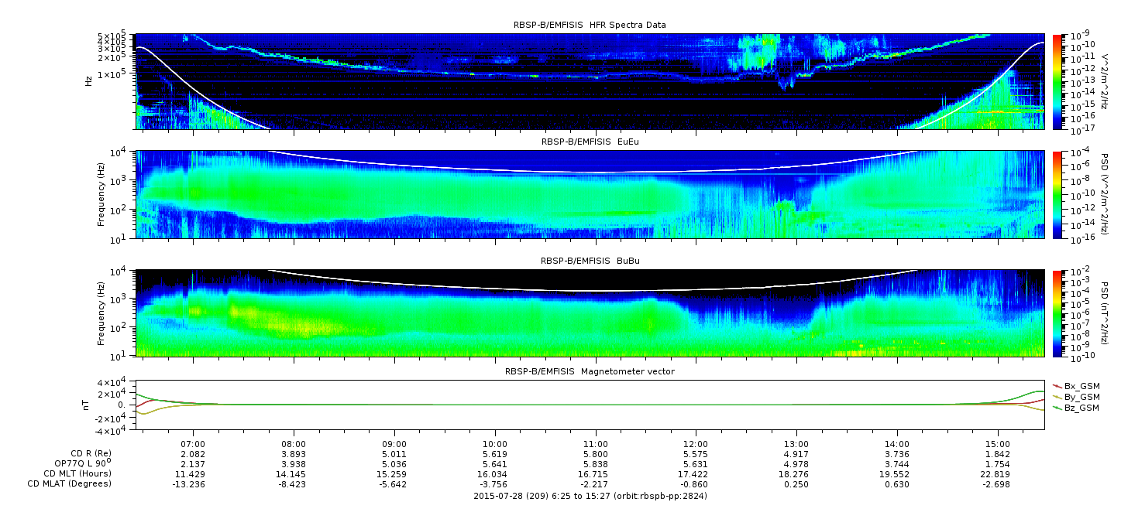The width and height of the screenshot is (1121, 509).
Task: Click the 15:00 time axis label
Action: click(x=997, y=445)
